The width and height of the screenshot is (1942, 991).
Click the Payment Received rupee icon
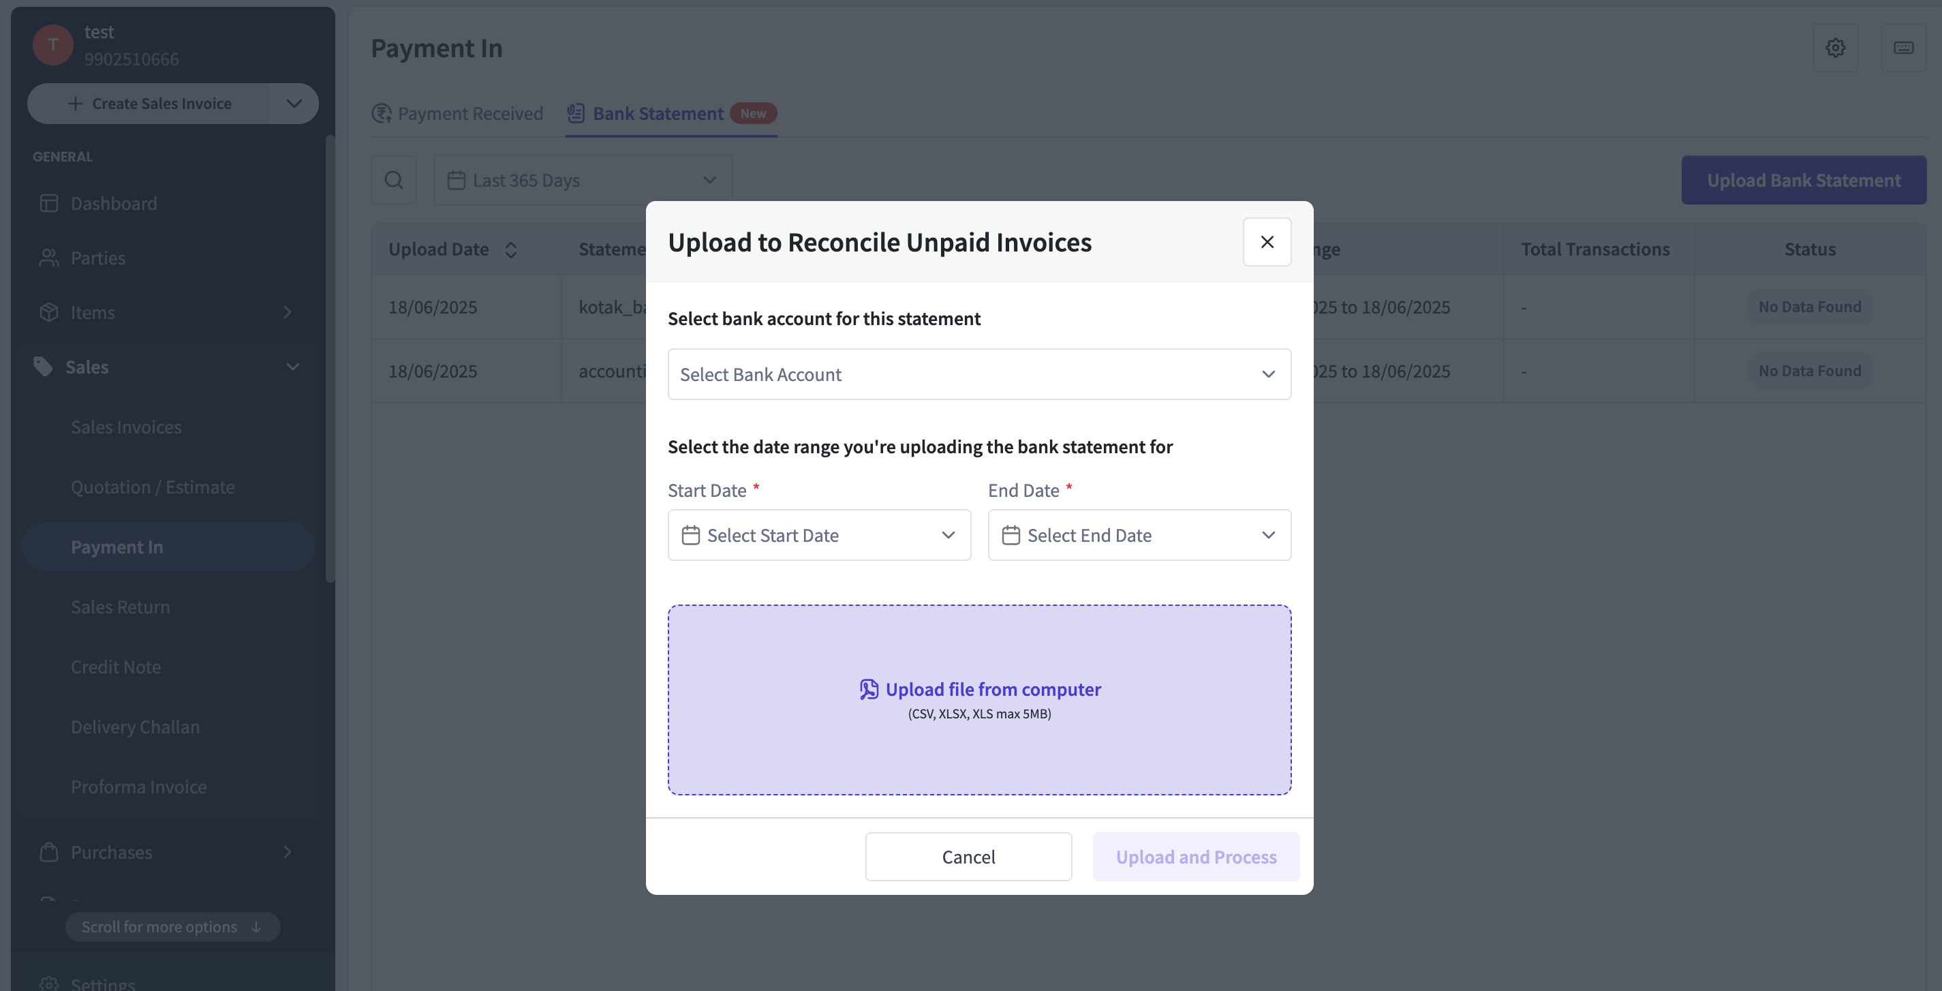[382, 113]
